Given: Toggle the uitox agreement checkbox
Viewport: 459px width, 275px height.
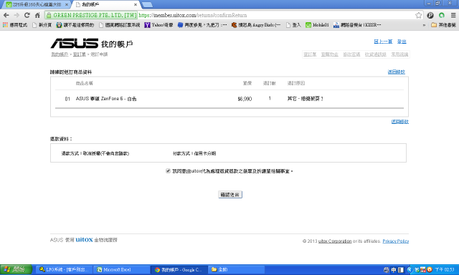Looking at the screenshot, I should point(168,171).
